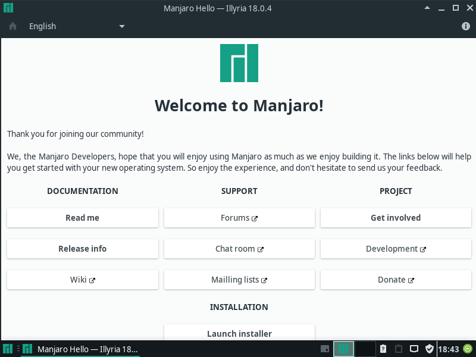Select Manjaro Hello taskbar entry
The image size is (476, 357).
[x=80, y=349]
